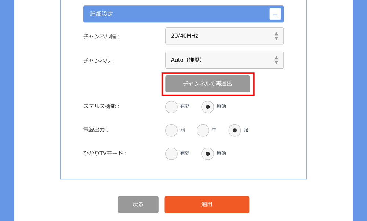Click the arrows on the 20/40MHz selector
This screenshot has height=221, width=367.
tap(276, 36)
